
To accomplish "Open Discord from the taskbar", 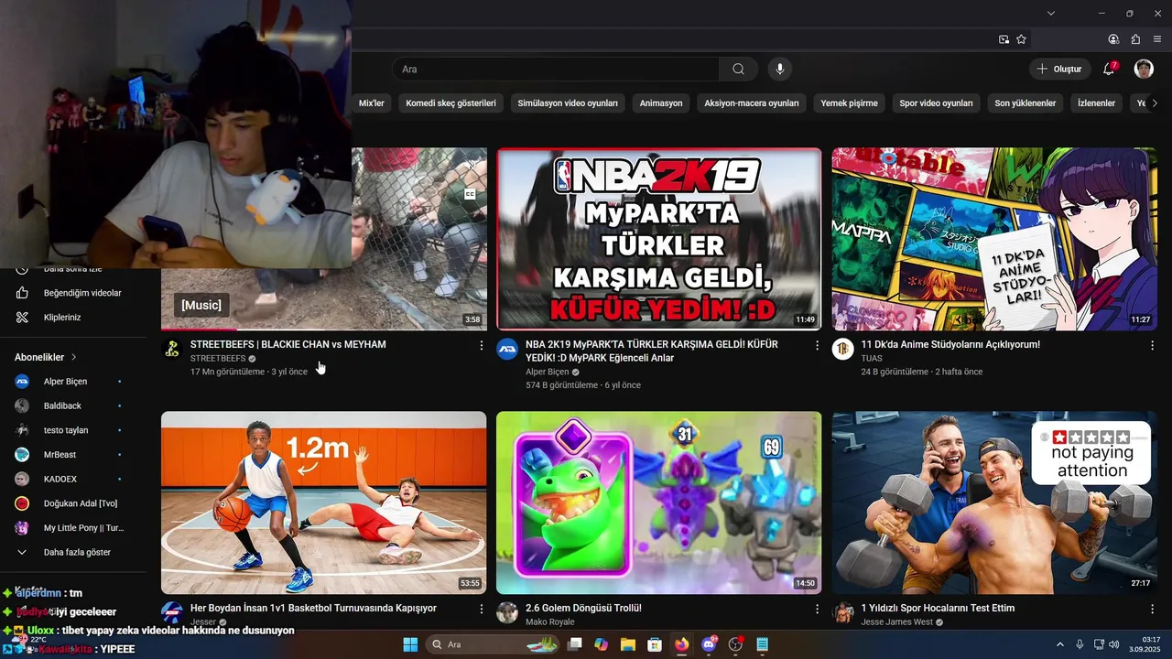I will [709, 644].
